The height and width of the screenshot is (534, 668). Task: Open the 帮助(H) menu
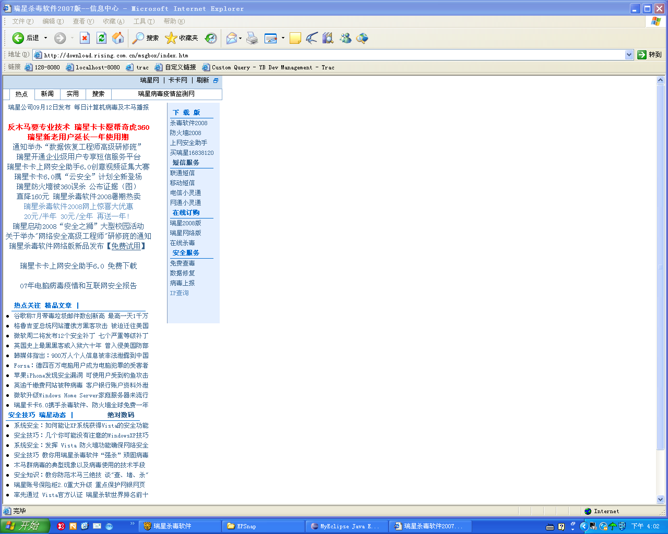(174, 21)
